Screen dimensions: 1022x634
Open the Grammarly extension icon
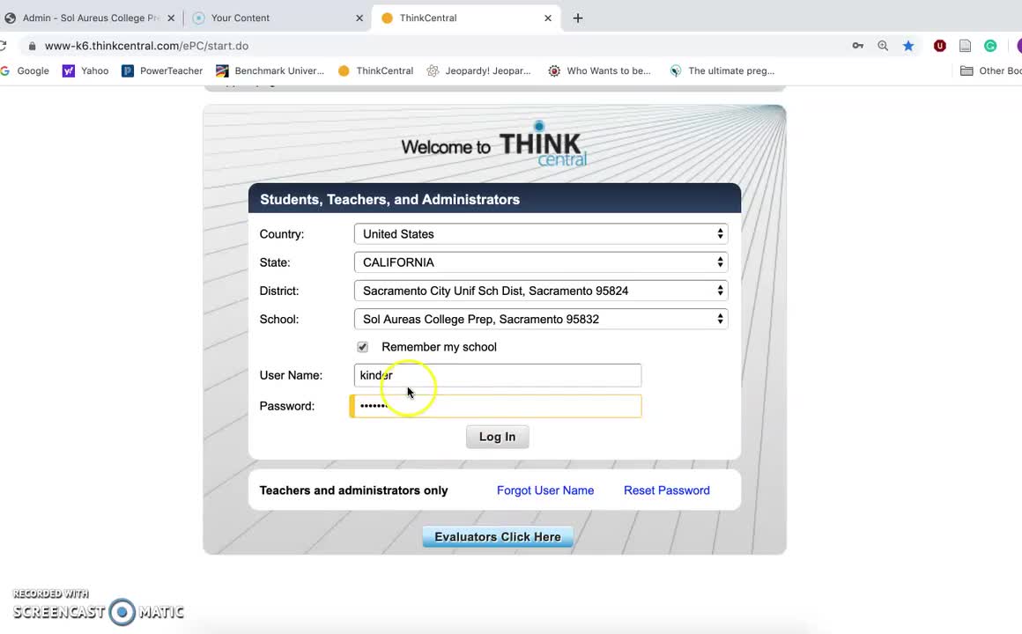[990, 46]
